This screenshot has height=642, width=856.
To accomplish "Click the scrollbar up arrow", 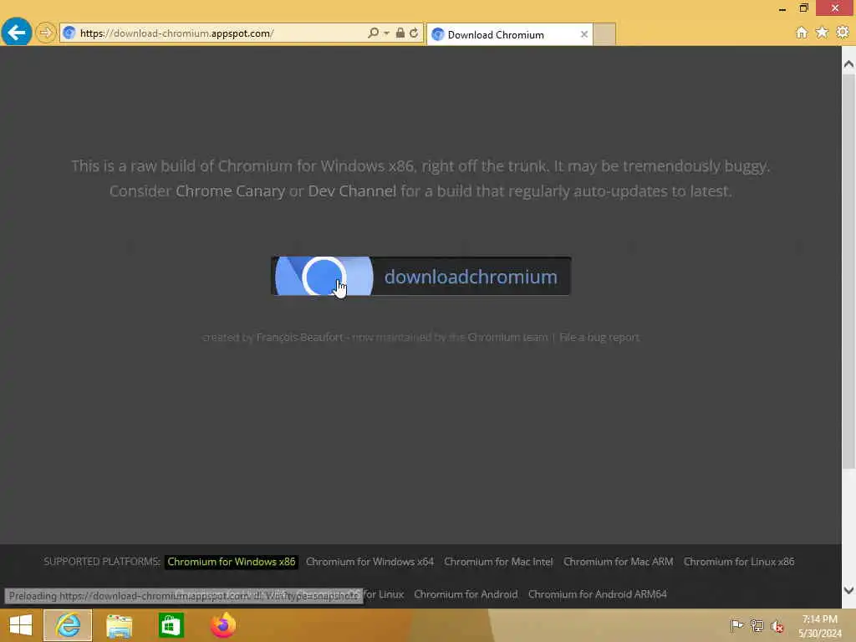I will pos(848,64).
